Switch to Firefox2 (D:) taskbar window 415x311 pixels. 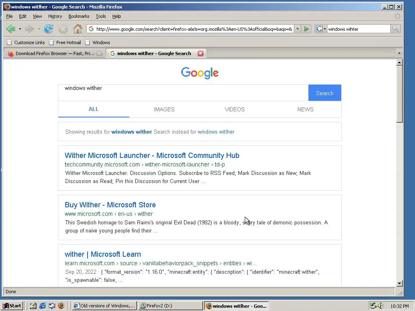170,306
